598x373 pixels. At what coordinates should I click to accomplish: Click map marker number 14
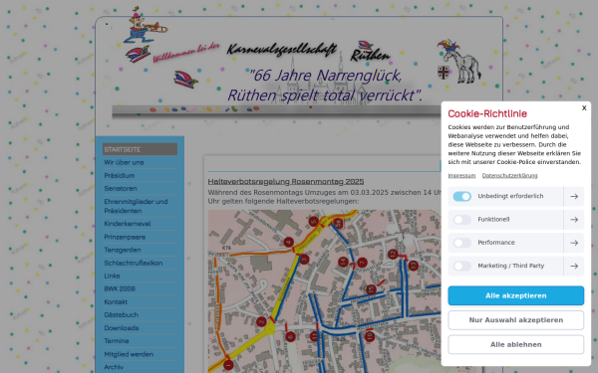(343, 262)
